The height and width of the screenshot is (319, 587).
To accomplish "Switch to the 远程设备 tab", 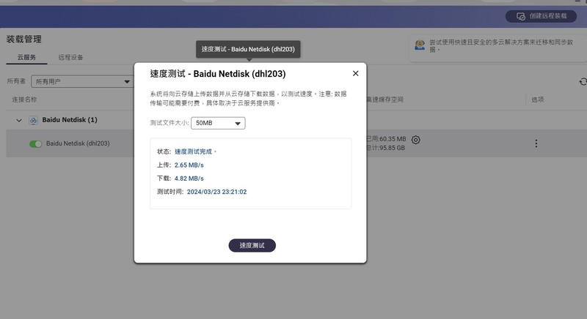I will (70, 58).
